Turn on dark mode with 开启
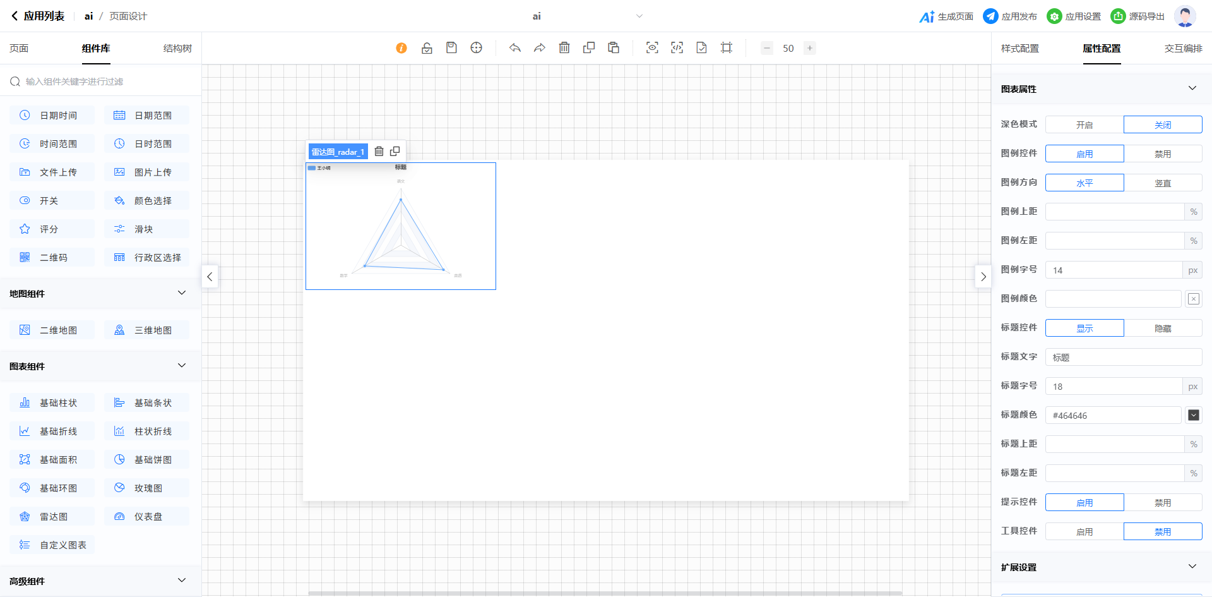 click(x=1084, y=125)
